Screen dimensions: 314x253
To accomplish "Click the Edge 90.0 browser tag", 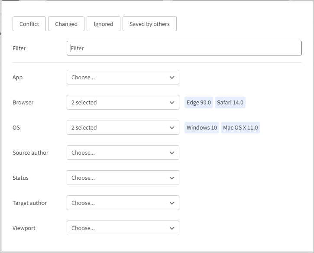I will (199, 103).
